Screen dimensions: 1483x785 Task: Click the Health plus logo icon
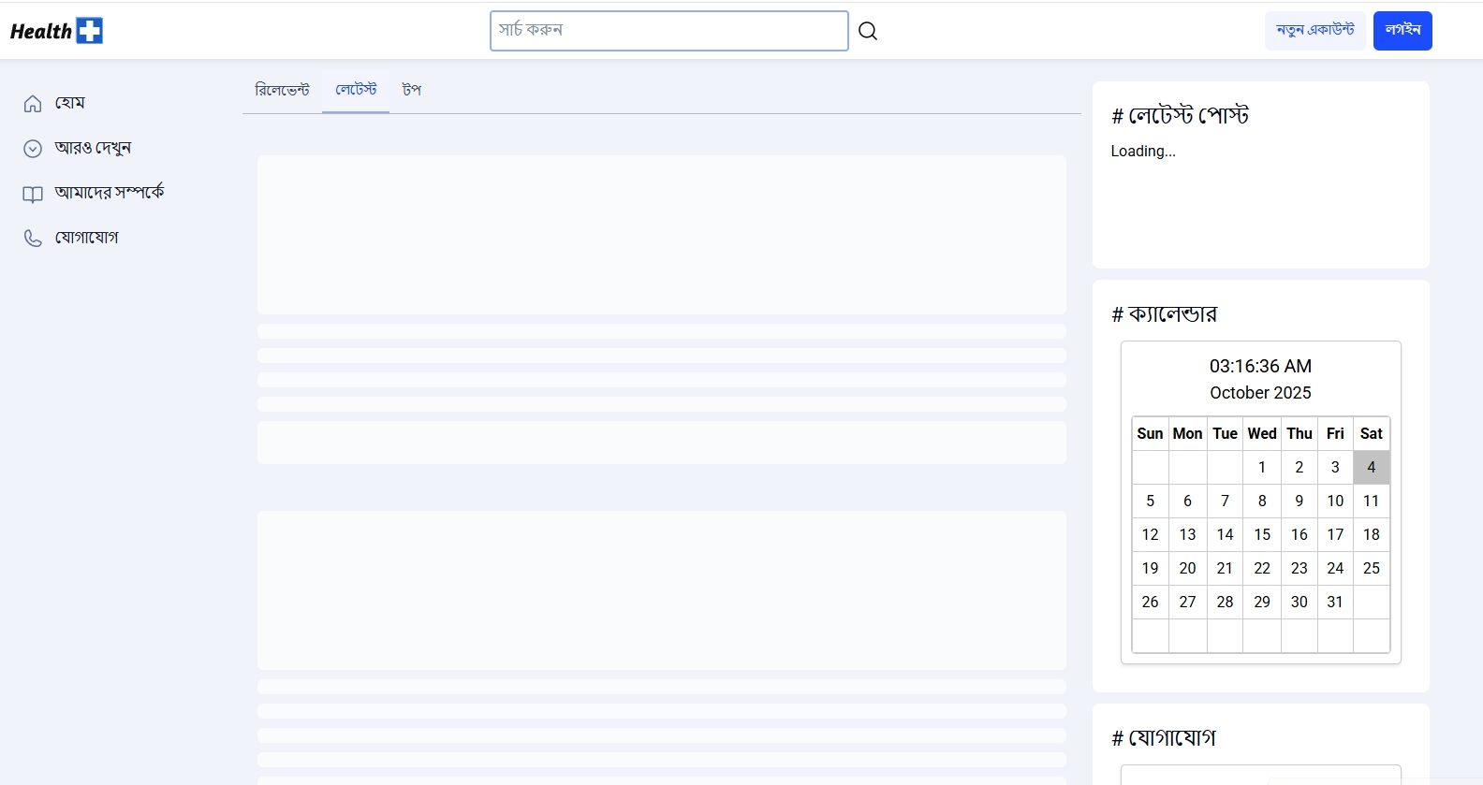click(89, 31)
